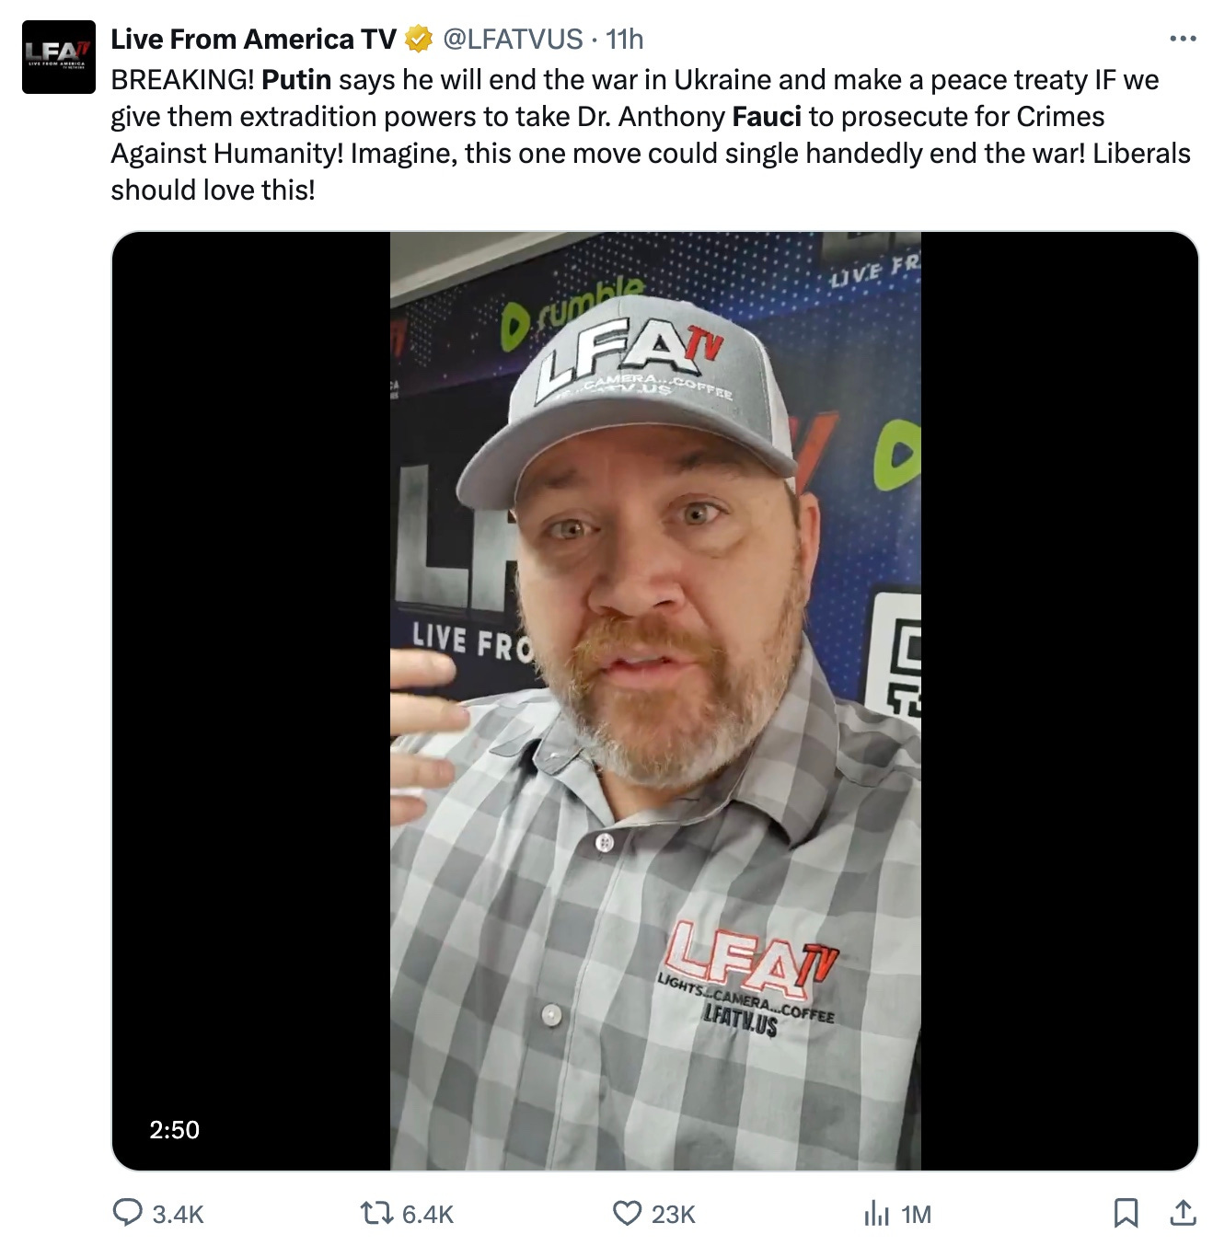Click the 23K likes count

(x=674, y=1214)
